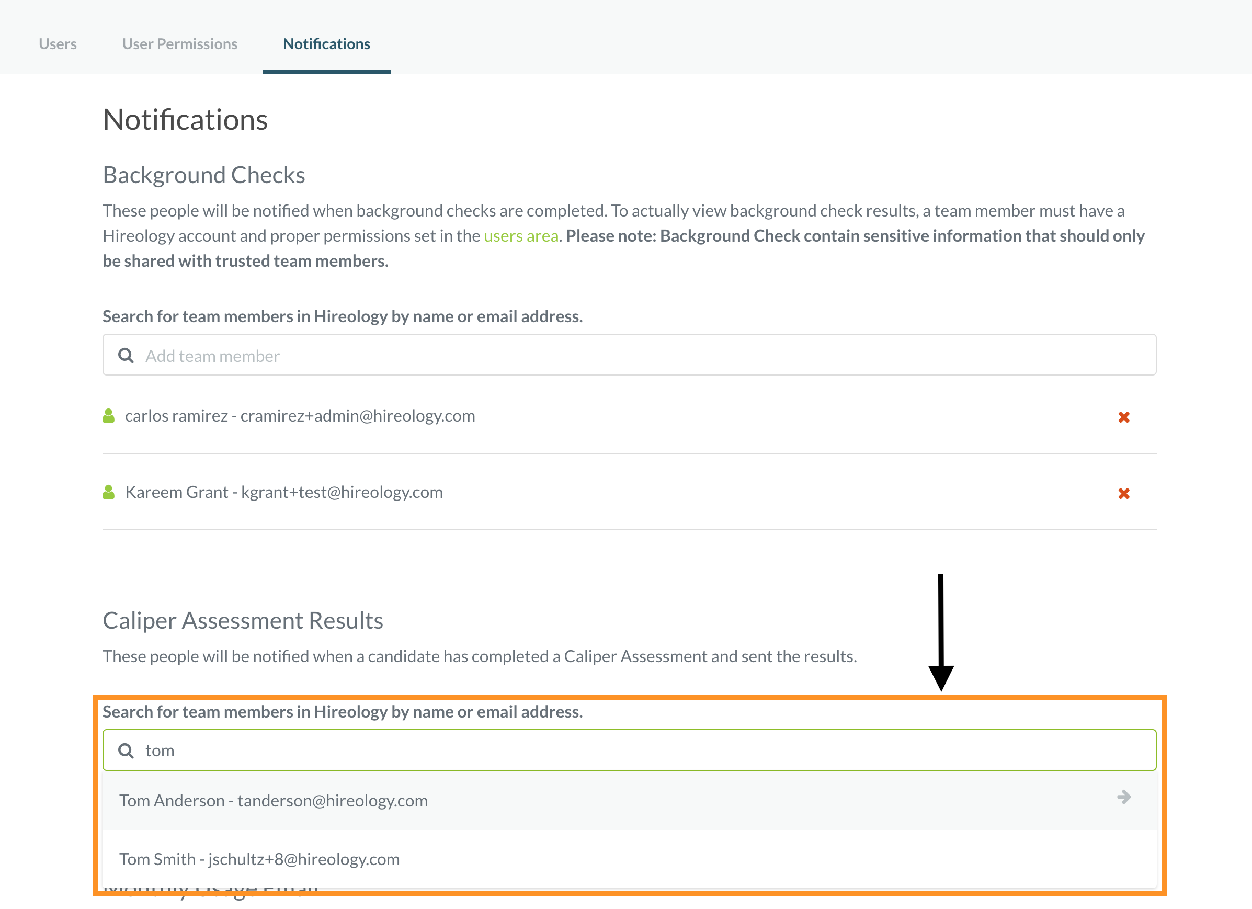Click into the Caliper search box containing 'tom'
The image size is (1252, 909).
pos(629,751)
